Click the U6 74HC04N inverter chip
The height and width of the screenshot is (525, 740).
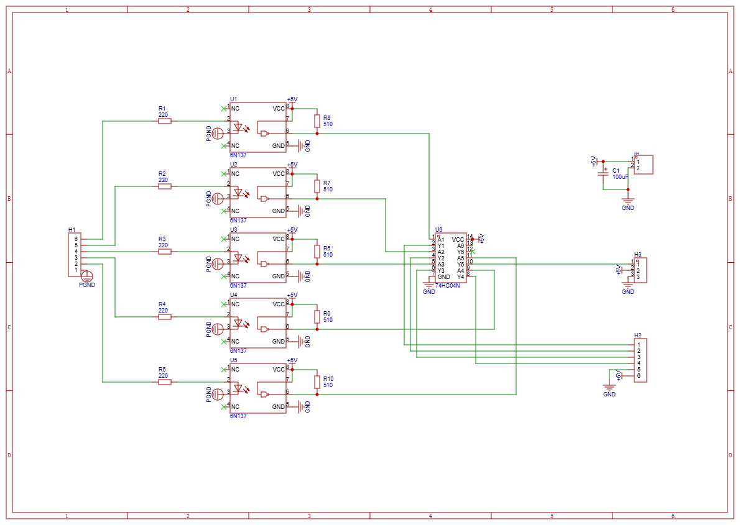450,258
